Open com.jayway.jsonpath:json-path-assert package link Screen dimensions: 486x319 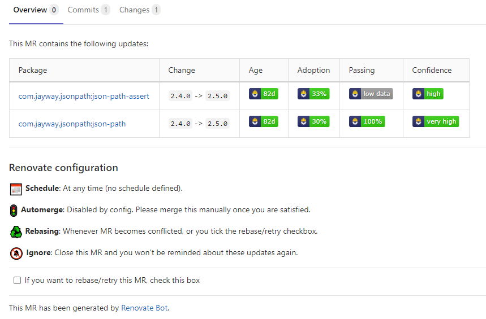point(84,96)
